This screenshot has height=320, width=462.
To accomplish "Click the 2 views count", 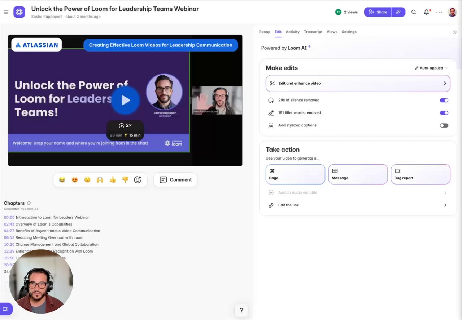I will (x=350, y=12).
